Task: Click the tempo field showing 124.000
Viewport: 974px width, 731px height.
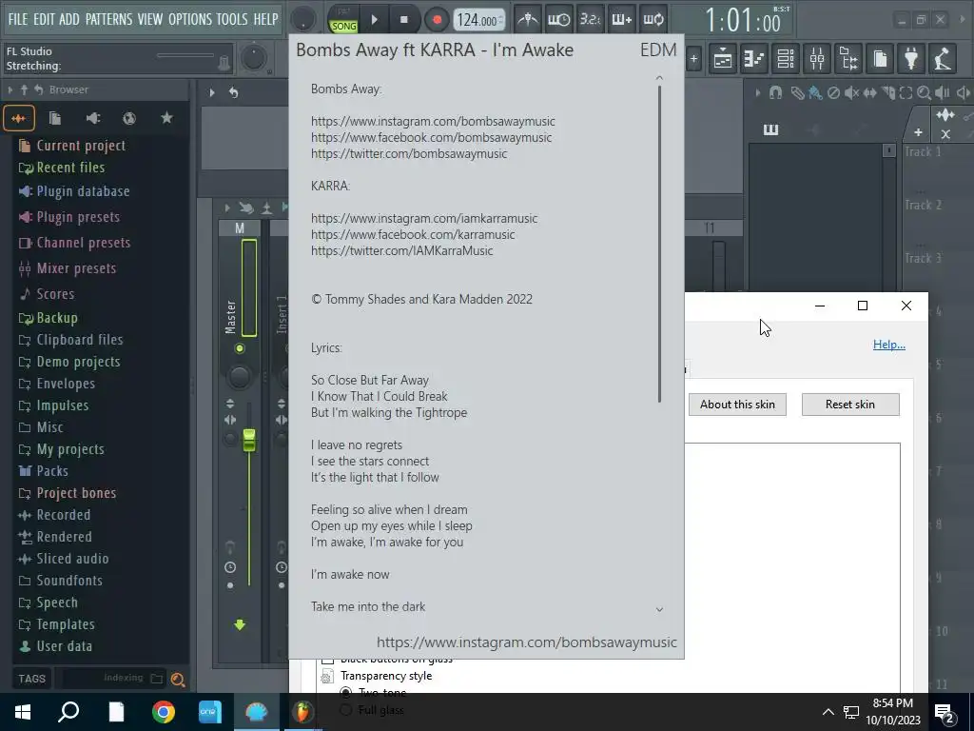Action: click(x=478, y=20)
